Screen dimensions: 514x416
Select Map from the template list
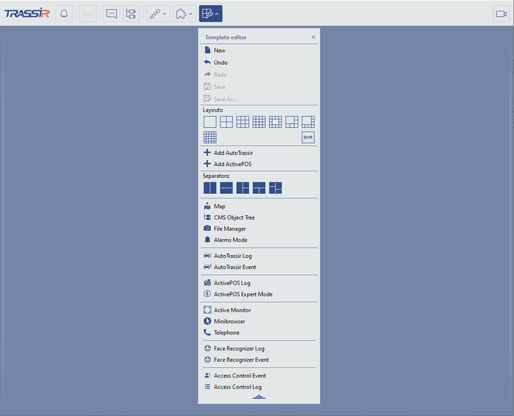[219, 206]
